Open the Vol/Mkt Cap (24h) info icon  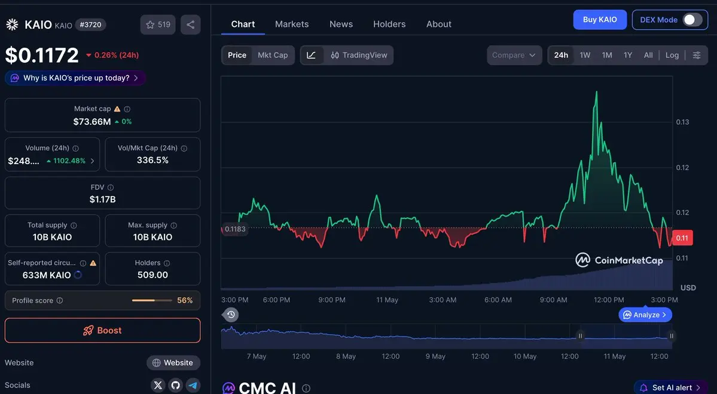(x=184, y=149)
